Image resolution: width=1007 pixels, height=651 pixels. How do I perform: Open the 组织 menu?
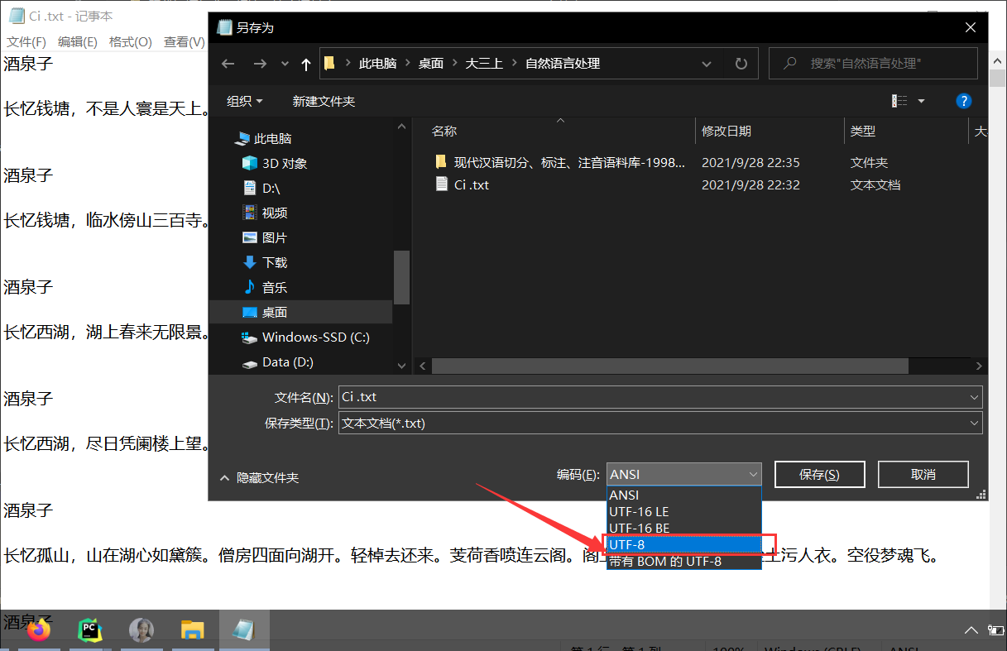(245, 101)
